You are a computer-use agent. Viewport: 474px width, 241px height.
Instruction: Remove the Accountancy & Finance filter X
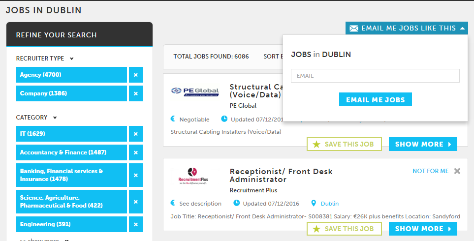[136, 152]
